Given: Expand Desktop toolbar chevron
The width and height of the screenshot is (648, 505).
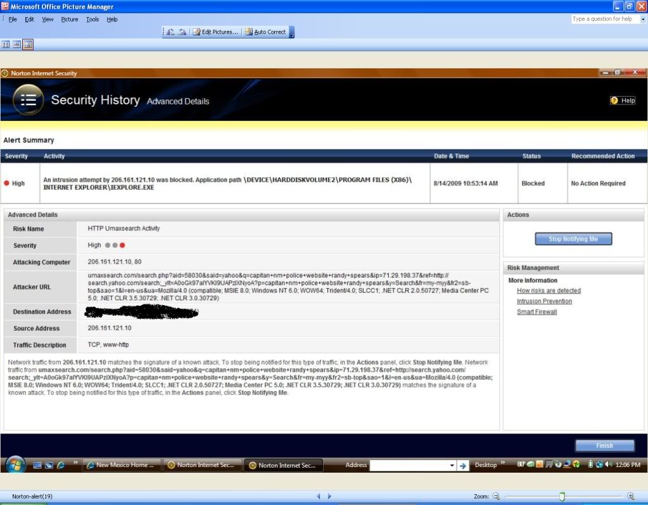Looking at the screenshot, I should 503,463.
